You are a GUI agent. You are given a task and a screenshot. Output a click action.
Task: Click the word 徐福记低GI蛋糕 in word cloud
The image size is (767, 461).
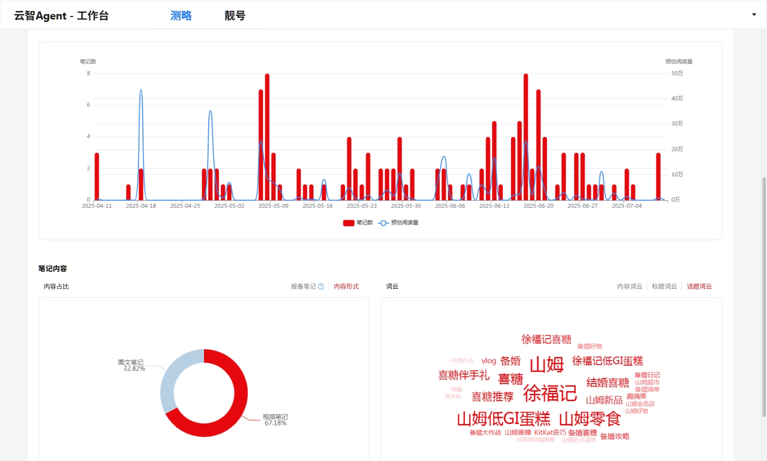click(607, 361)
